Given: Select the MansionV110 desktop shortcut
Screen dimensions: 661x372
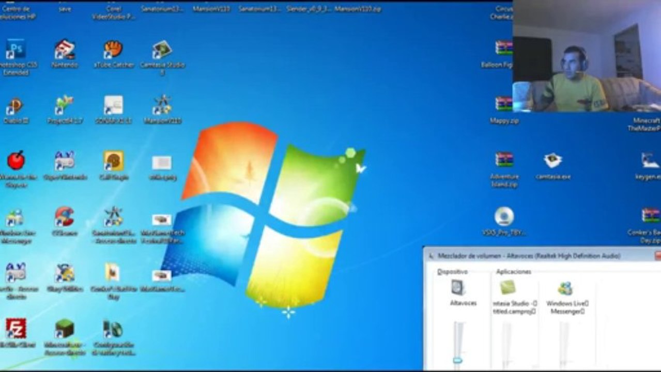Looking at the screenshot, I should (x=162, y=105).
